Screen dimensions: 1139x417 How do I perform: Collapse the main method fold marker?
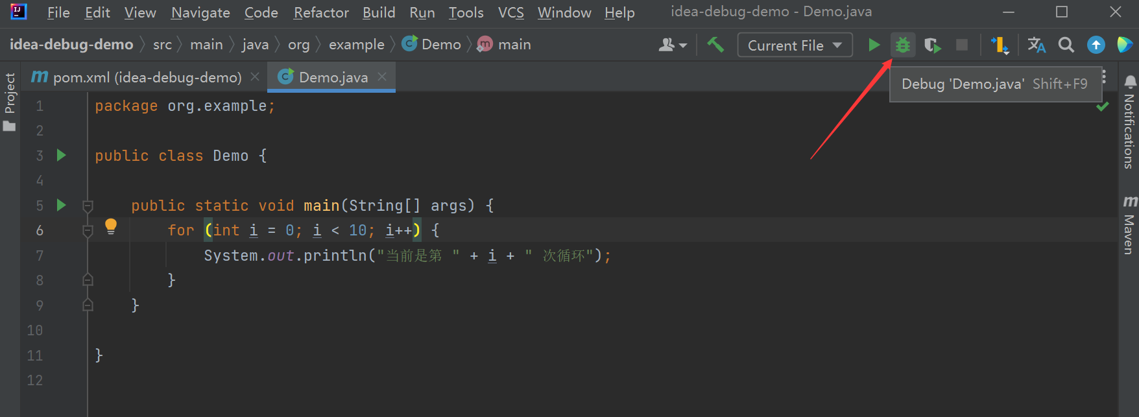[88, 206]
